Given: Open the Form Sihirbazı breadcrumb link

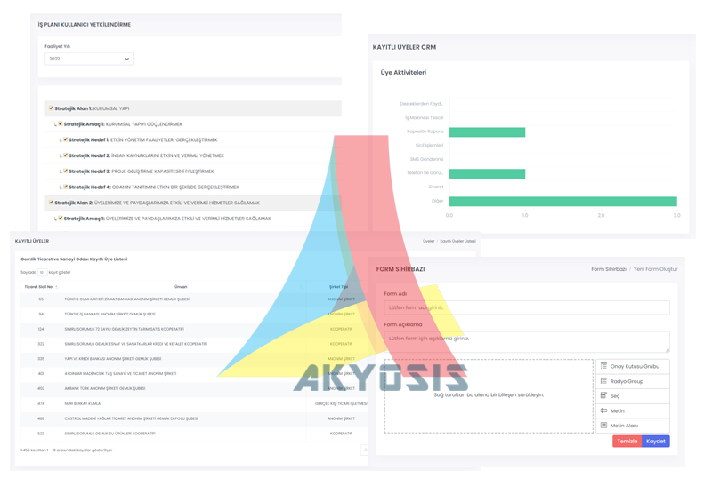Looking at the screenshot, I should 609,269.
